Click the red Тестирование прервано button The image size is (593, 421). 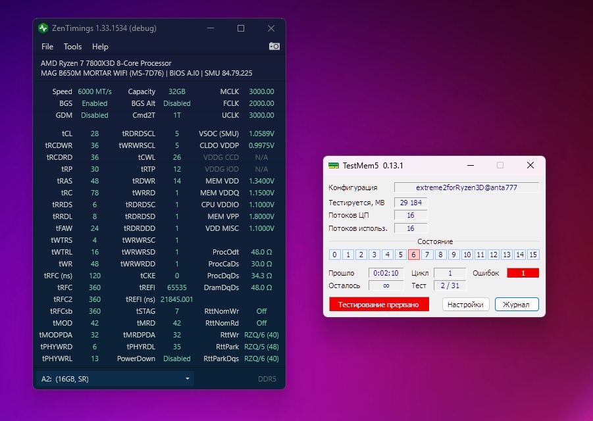pos(379,304)
